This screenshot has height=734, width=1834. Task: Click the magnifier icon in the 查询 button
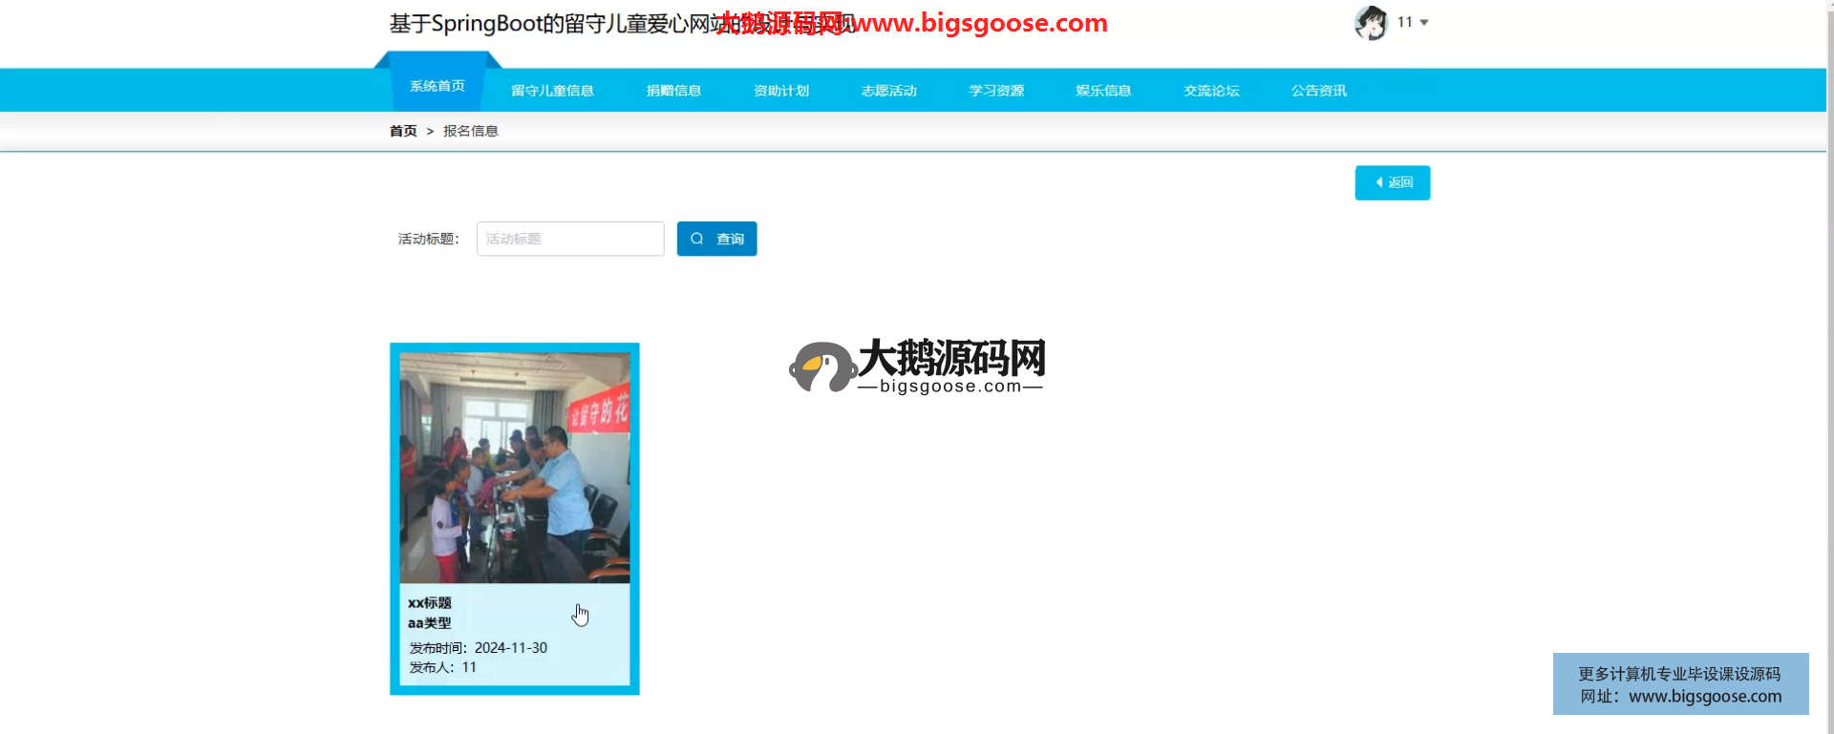coord(697,239)
